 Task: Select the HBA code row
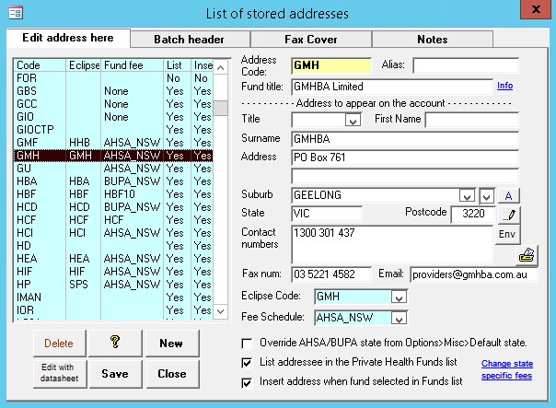113,181
